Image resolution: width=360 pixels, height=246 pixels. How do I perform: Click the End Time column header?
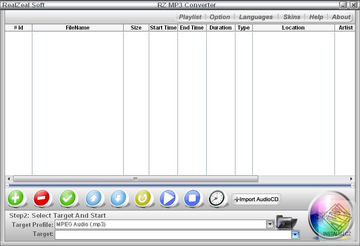pyautogui.click(x=192, y=28)
